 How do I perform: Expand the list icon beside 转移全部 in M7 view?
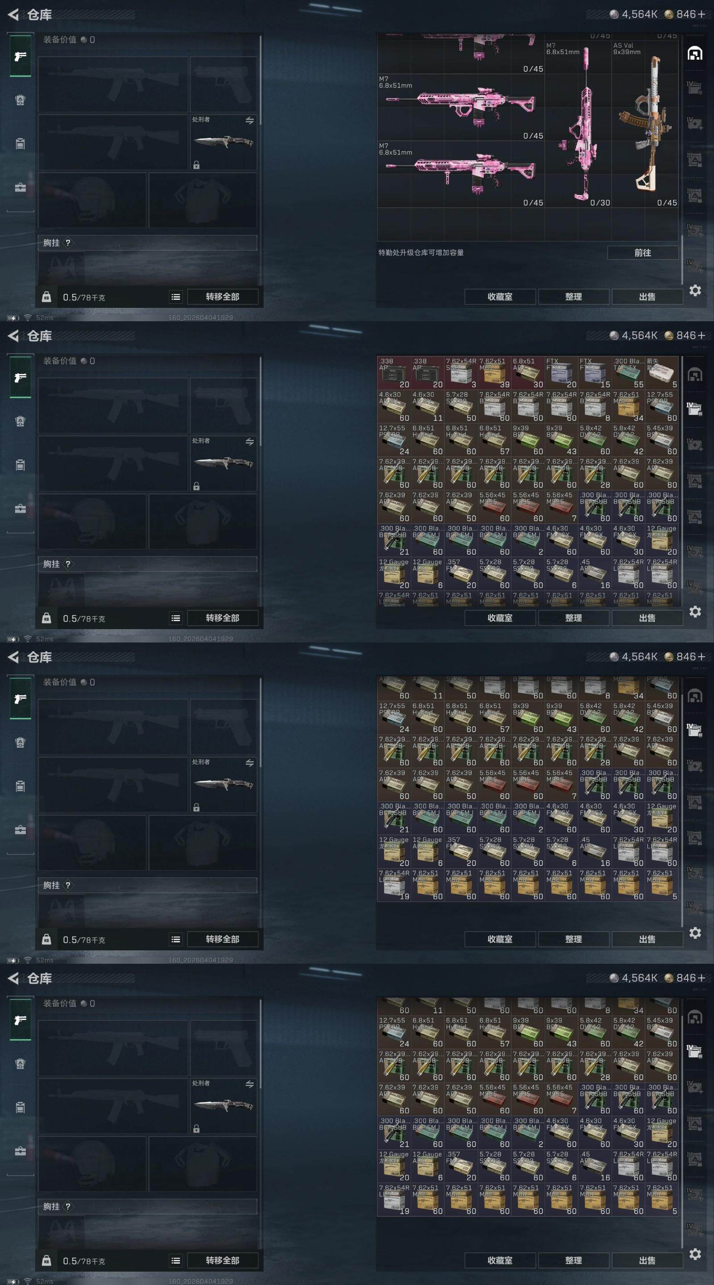(176, 297)
